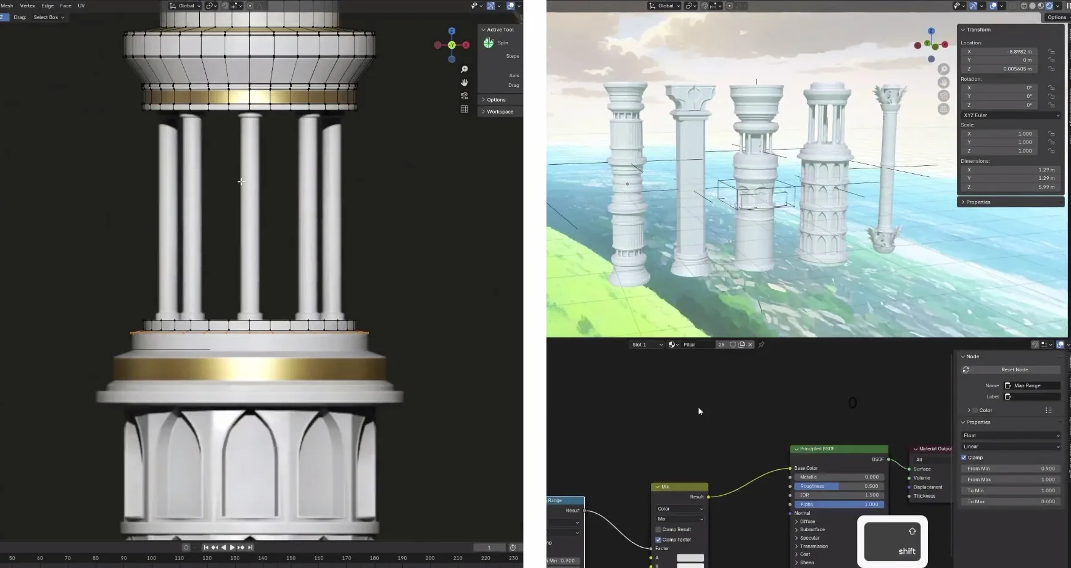1071x568 pixels.
Task: Unlink the Pillar material with X icon
Action: point(750,345)
